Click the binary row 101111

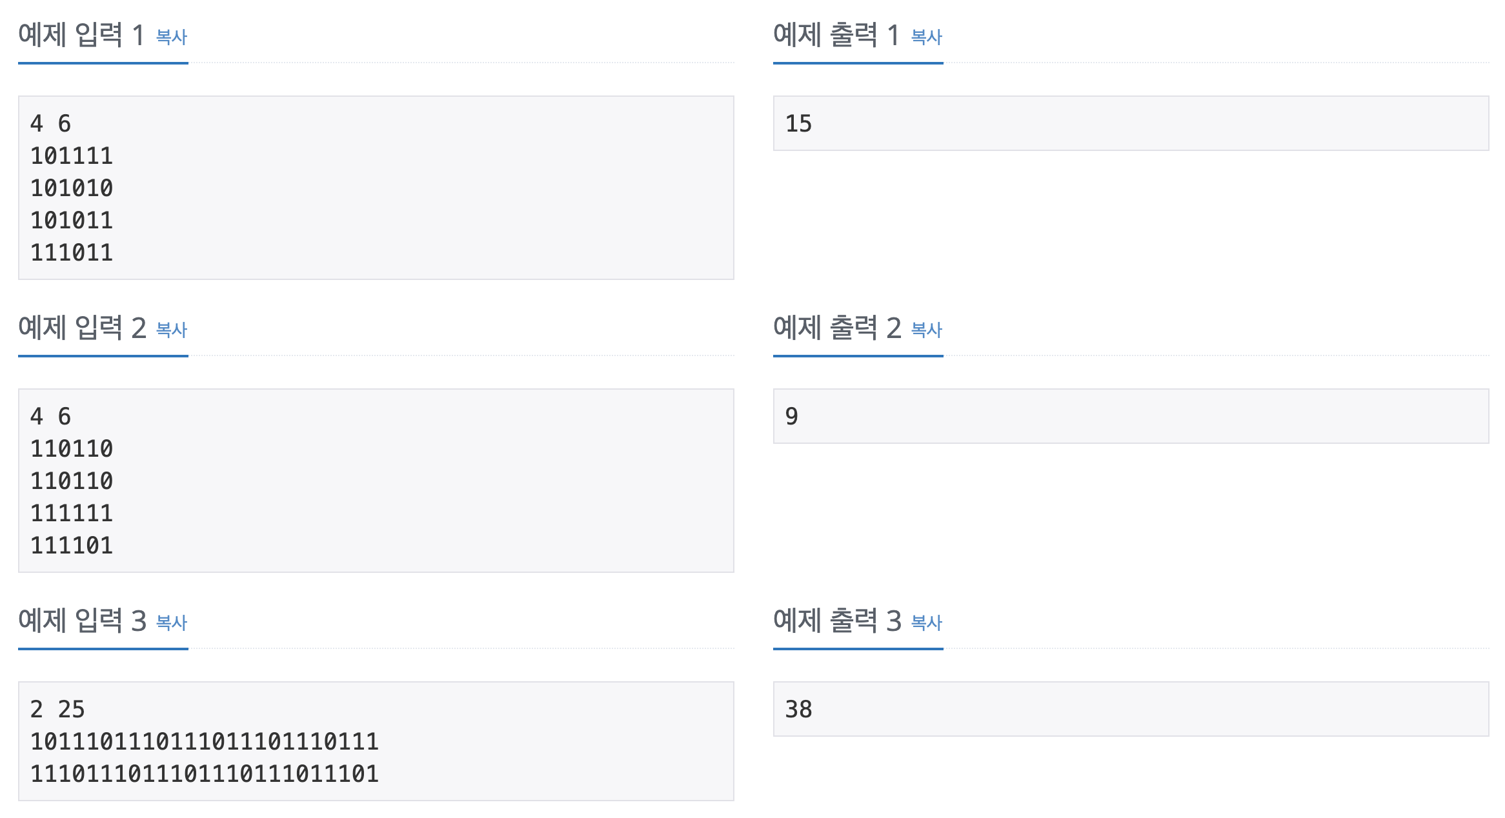click(71, 155)
